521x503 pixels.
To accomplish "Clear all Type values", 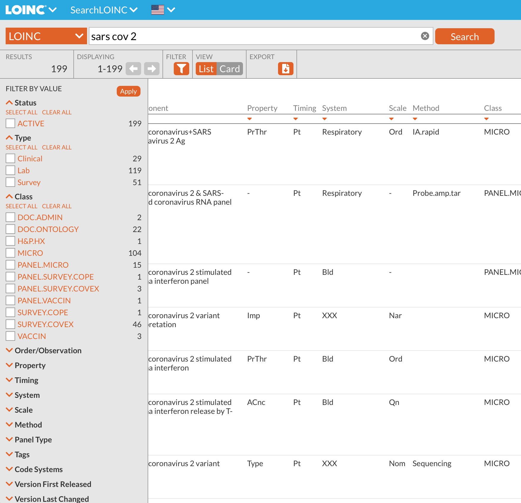I will 57,147.
